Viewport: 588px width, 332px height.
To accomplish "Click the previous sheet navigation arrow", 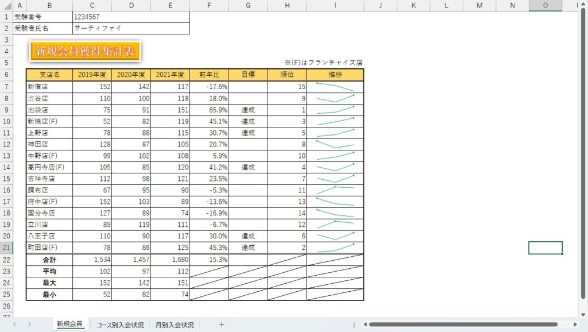I will coord(14,325).
